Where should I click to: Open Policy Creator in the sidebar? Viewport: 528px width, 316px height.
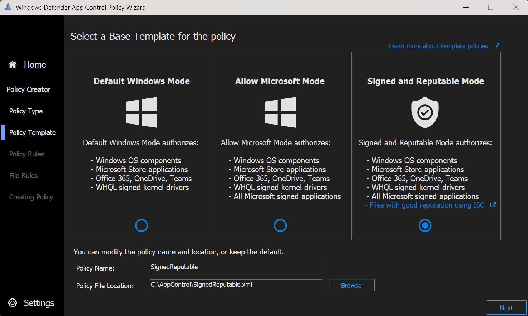(x=28, y=89)
